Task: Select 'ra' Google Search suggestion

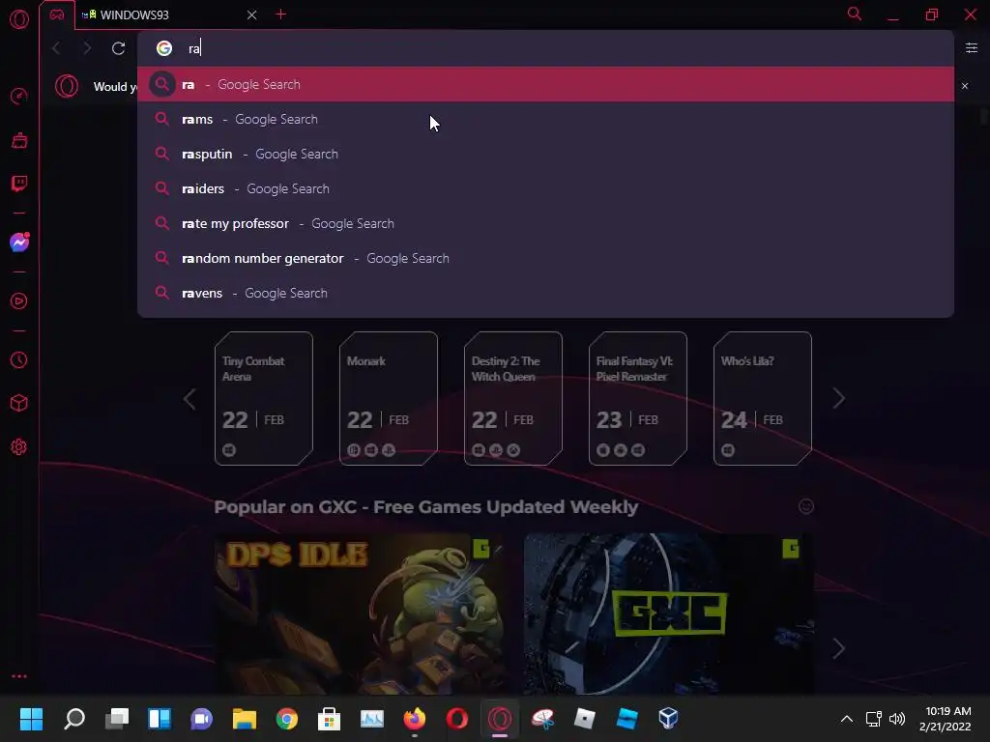Action: 545,85
